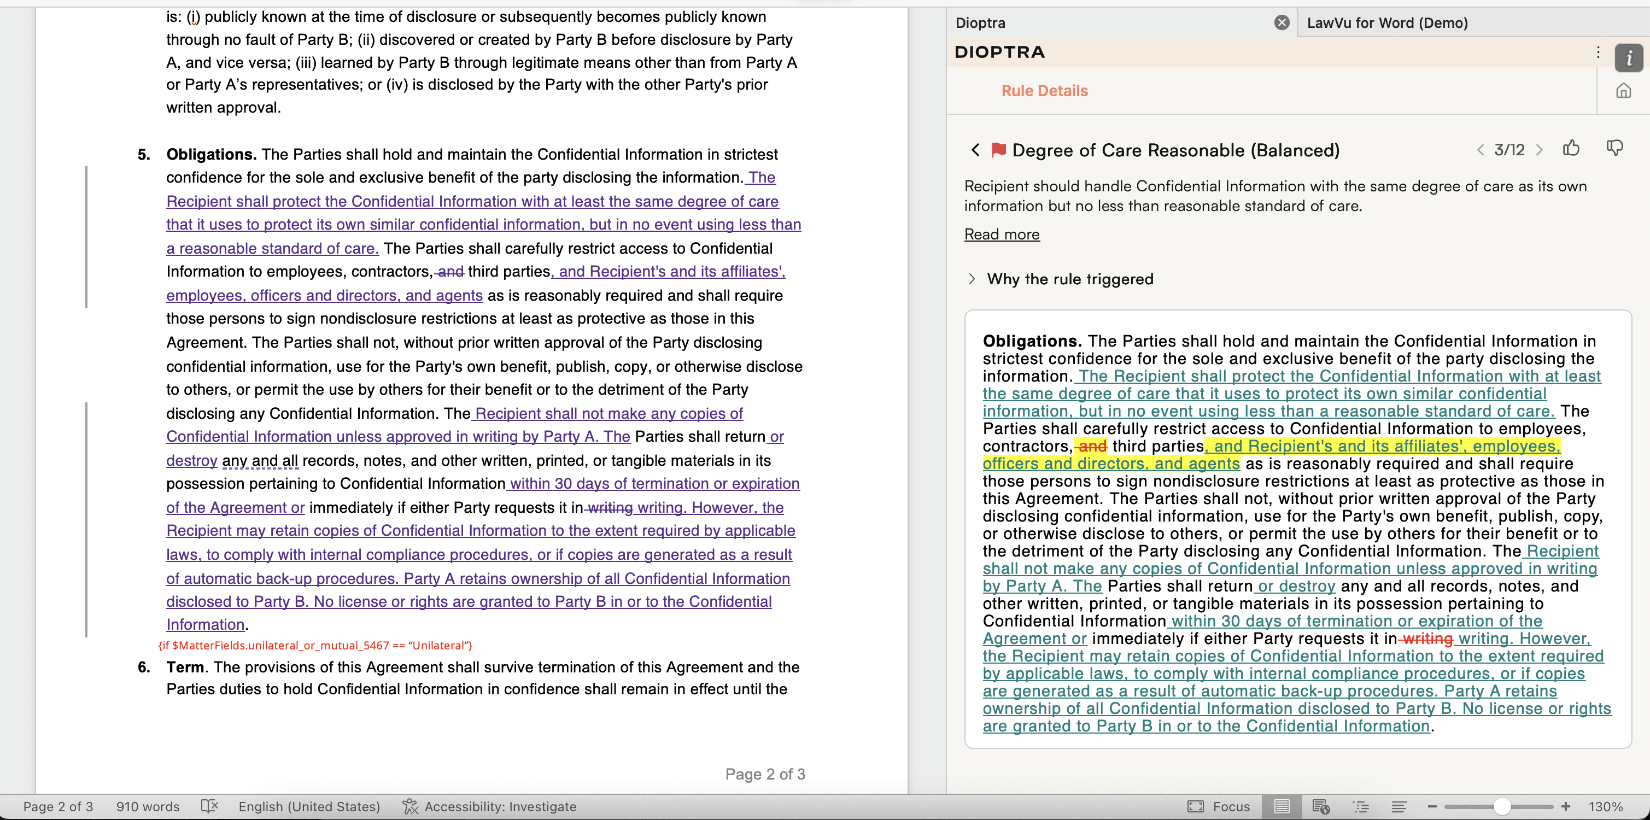Open the Dioptra home icon

coord(1623,91)
